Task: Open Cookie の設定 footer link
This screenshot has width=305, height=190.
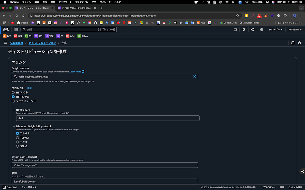Action: click(x=295, y=187)
